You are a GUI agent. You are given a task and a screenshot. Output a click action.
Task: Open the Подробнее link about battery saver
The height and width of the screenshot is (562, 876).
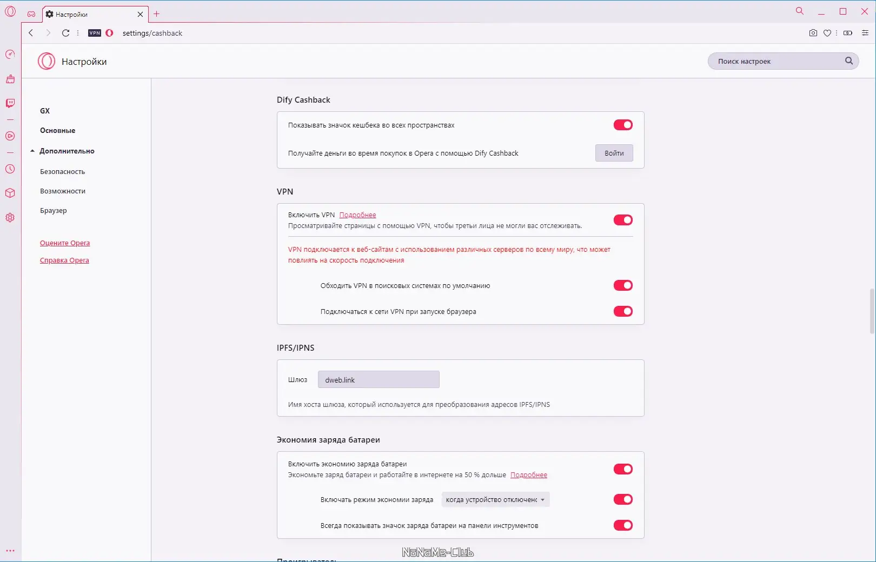click(529, 475)
